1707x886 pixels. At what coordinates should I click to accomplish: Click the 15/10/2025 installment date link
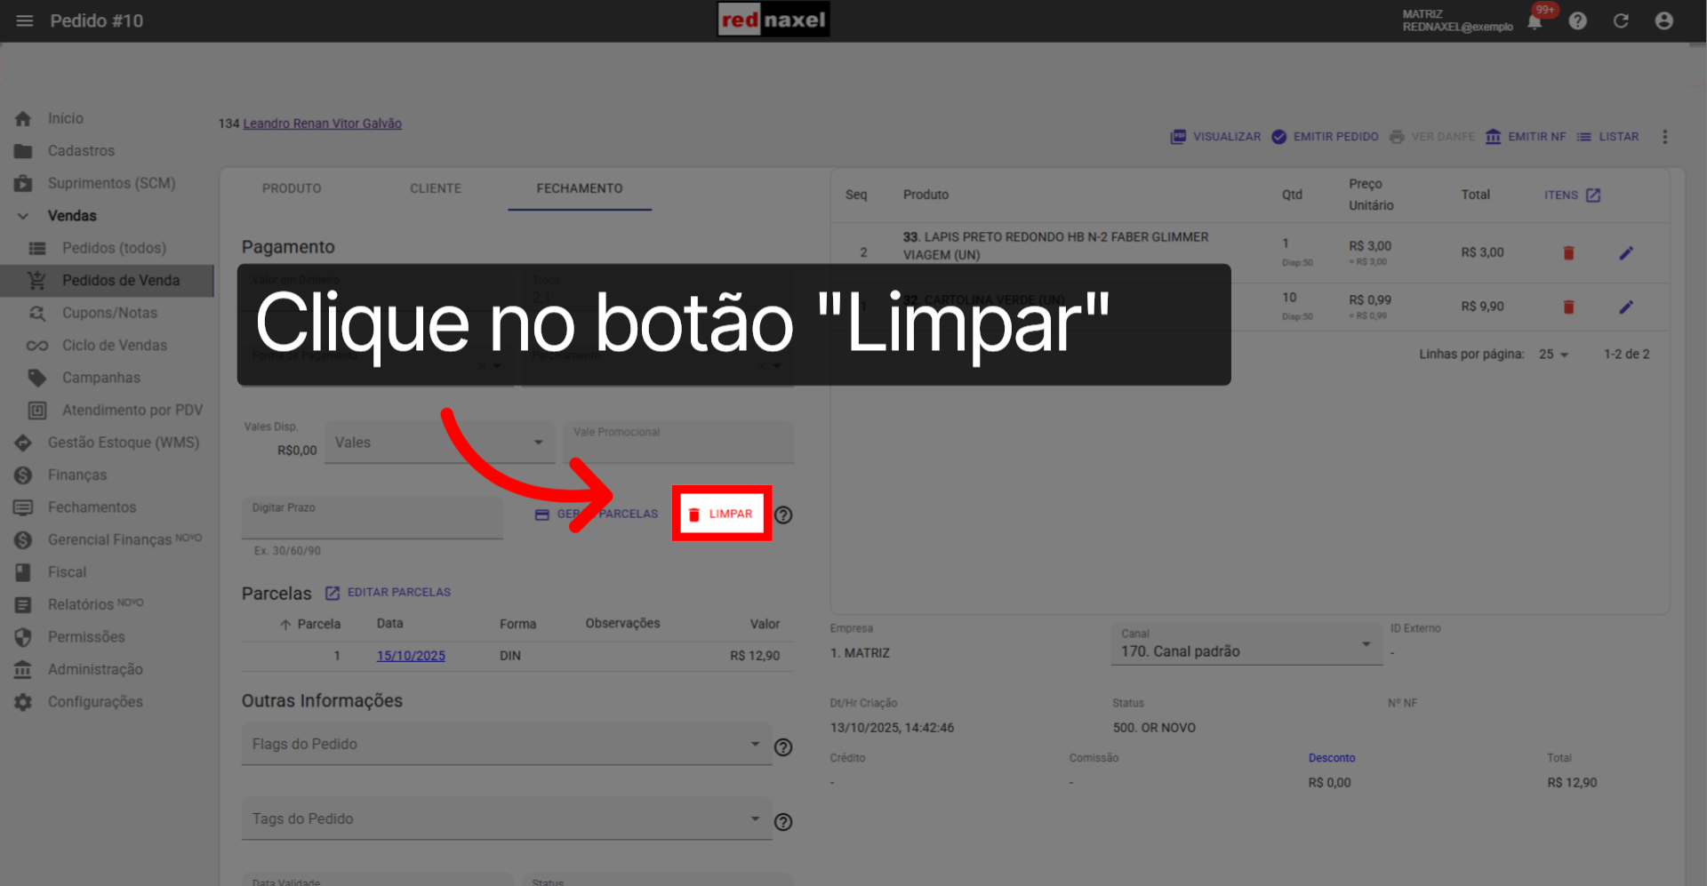click(410, 656)
